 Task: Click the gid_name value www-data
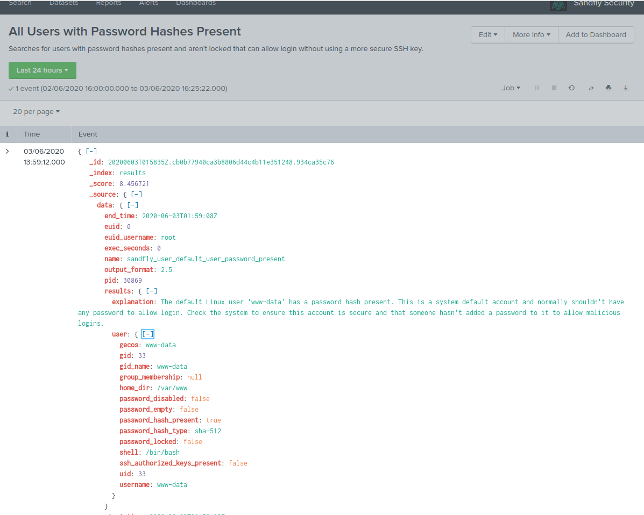pos(172,367)
